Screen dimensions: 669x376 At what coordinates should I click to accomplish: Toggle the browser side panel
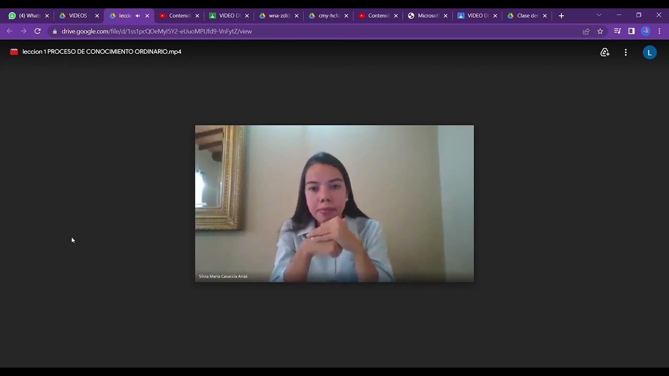point(631,31)
